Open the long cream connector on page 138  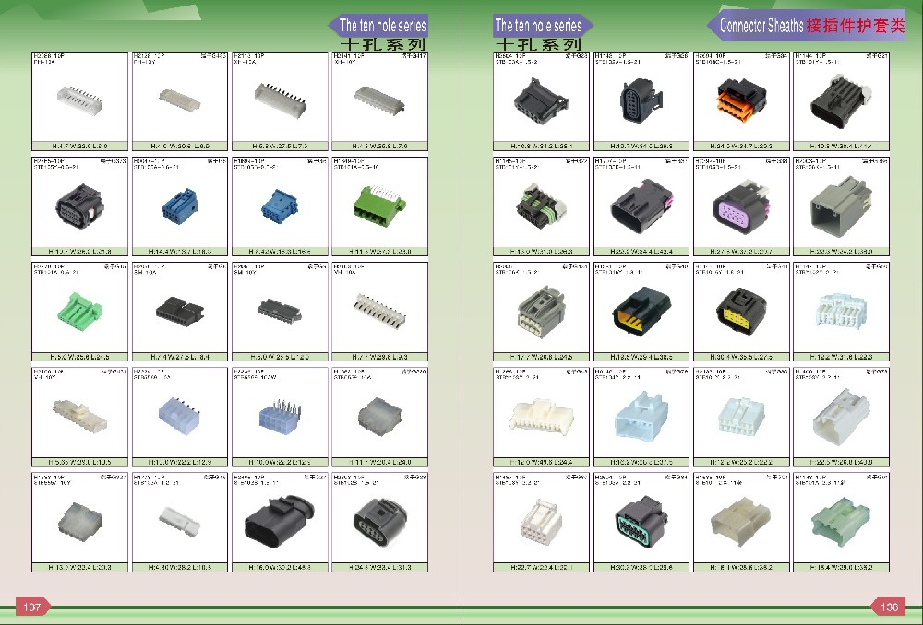541,418
